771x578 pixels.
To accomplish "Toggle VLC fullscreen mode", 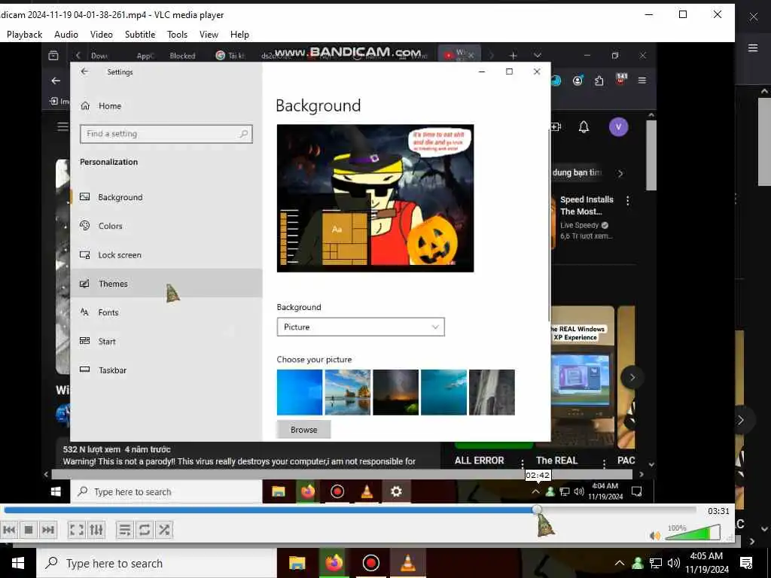I will coord(76,530).
